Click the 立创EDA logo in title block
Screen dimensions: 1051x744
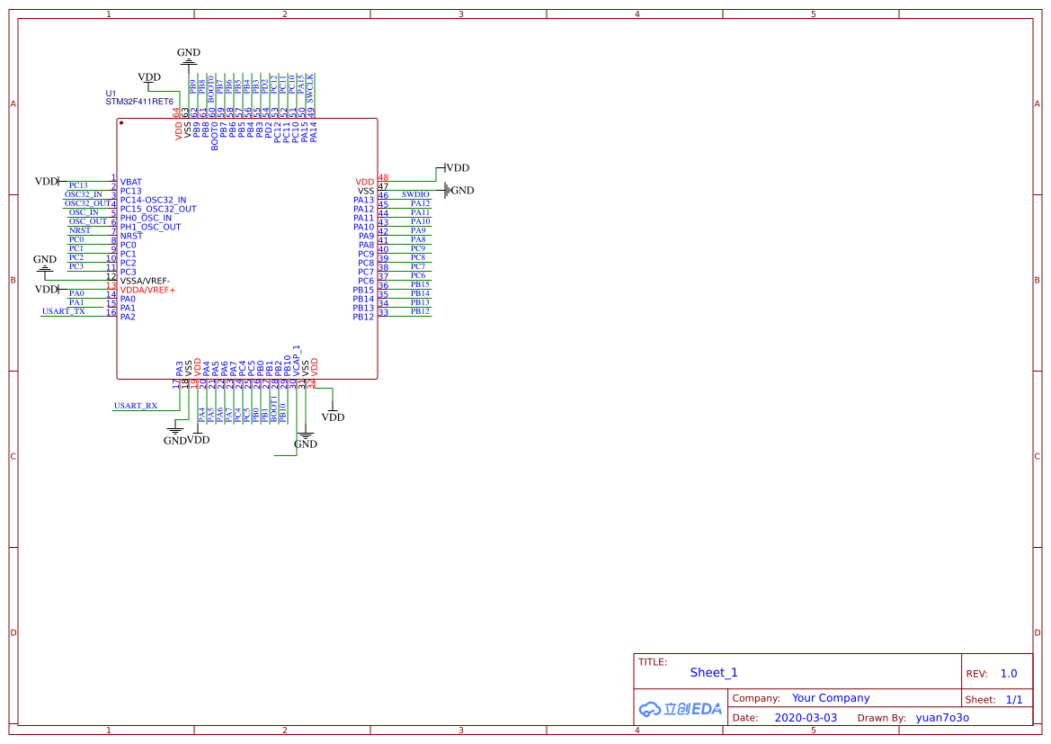(x=681, y=708)
